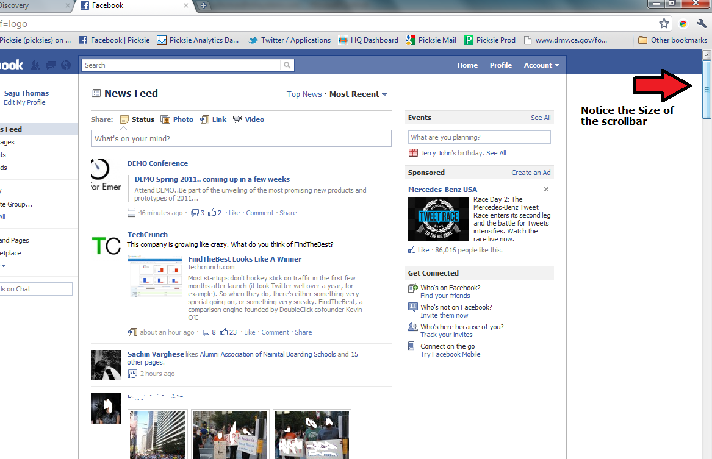Click thumbs-up icon showing 2 on DEMO post
Viewport: 712px width, 459px height.
point(212,212)
